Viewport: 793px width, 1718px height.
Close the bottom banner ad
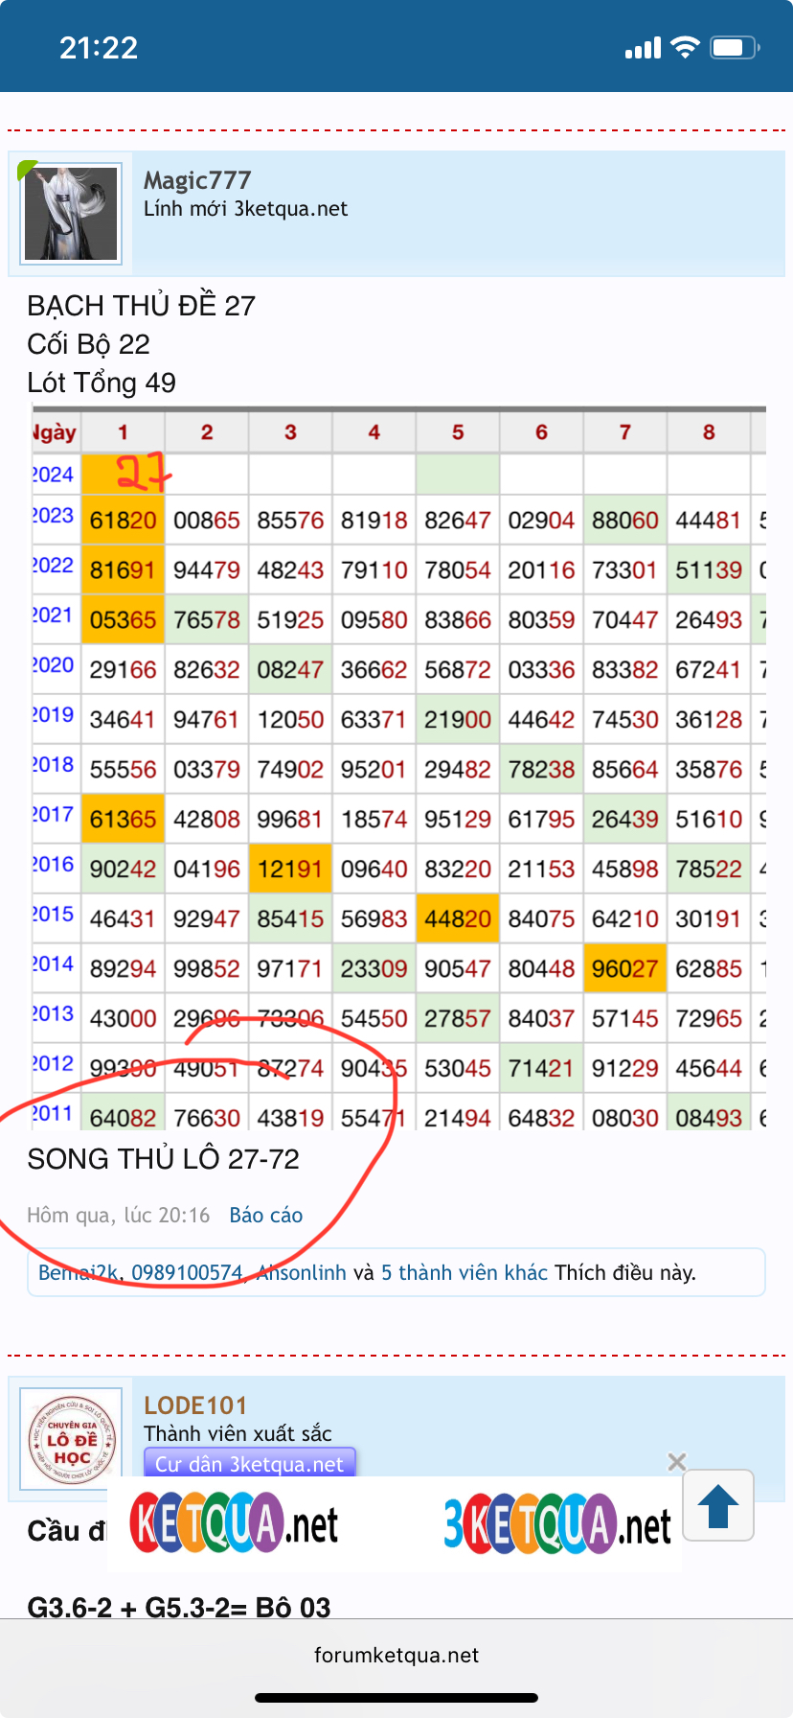pyautogui.click(x=676, y=1461)
